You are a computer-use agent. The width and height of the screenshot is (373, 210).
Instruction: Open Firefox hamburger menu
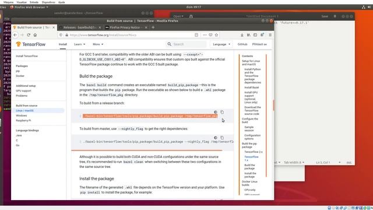click(270, 35)
